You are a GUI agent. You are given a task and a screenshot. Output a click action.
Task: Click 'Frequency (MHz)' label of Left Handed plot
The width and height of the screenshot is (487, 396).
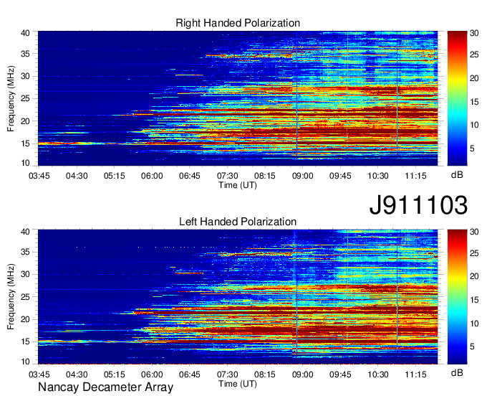tap(11, 297)
